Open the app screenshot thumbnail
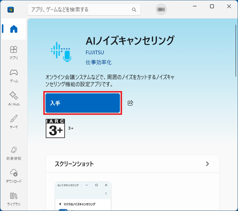 coord(83,196)
